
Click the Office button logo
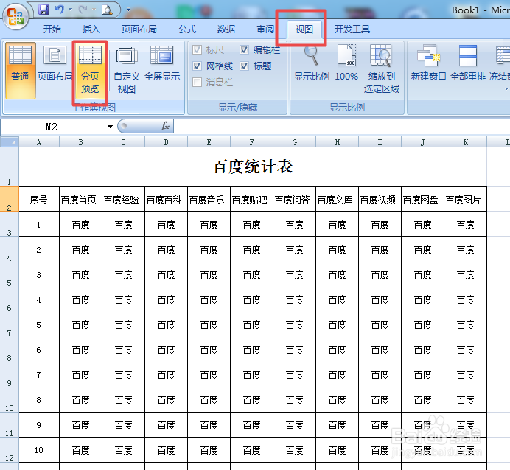coord(15,16)
